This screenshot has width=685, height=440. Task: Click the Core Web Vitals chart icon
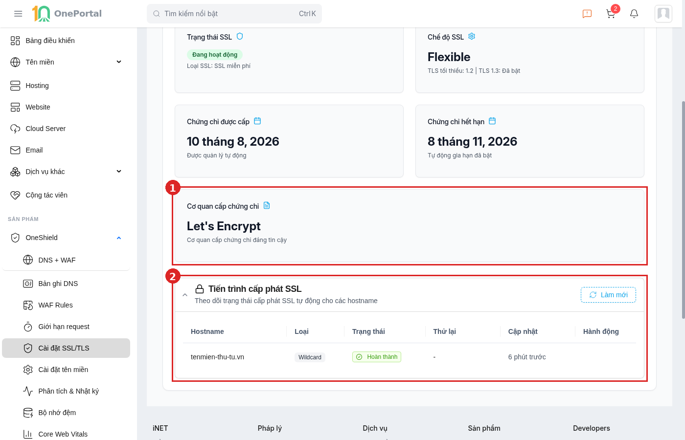tap(28, 434)
